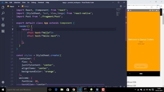Open the Explorer view in activity bar

pos(3,7)
